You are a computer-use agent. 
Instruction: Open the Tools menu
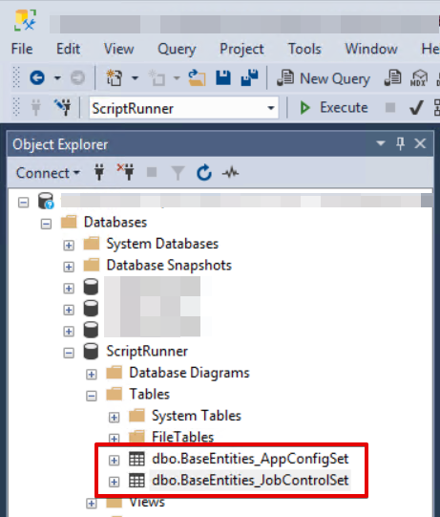pos(304,49)
